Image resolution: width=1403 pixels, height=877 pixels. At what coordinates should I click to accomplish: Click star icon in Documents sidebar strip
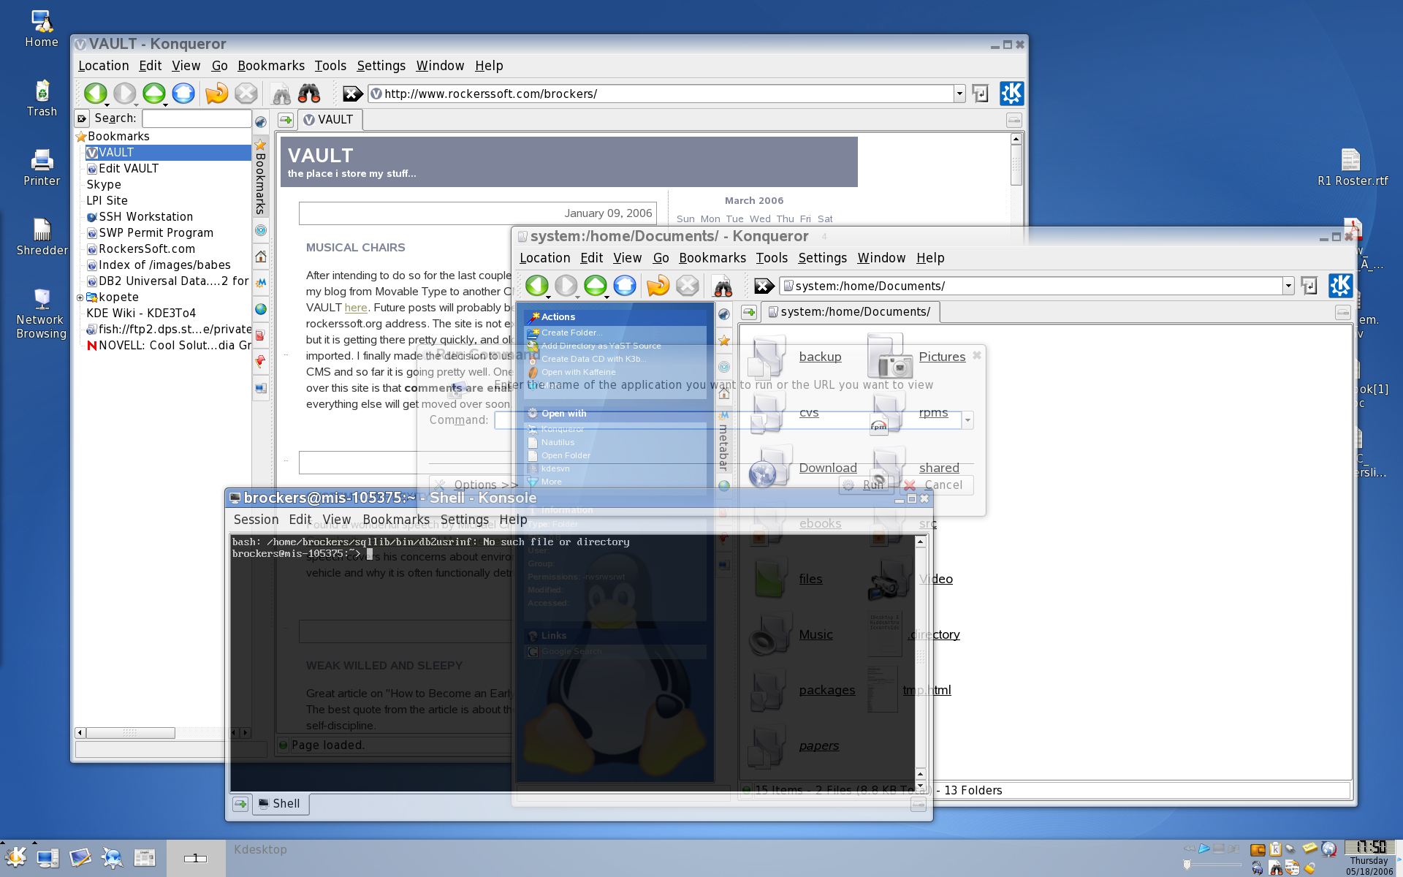[724, 341]
